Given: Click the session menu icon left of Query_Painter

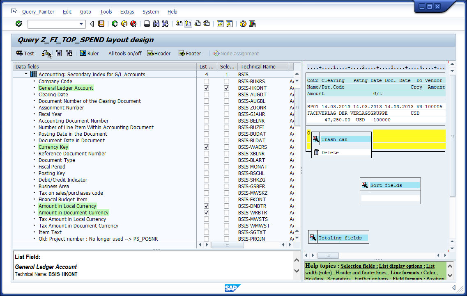Looking at the screenshot, I should coord(14,11).
